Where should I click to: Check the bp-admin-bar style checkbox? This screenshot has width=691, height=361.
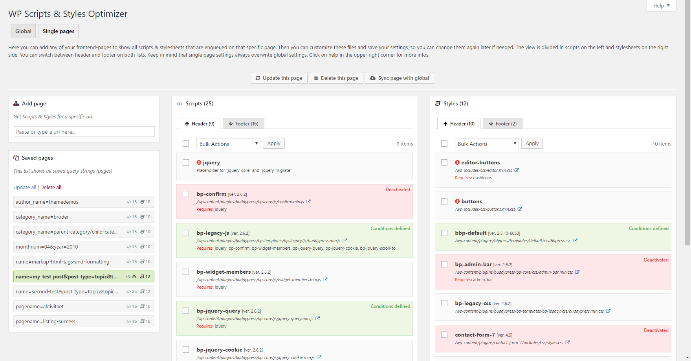(x=444, y=264)
